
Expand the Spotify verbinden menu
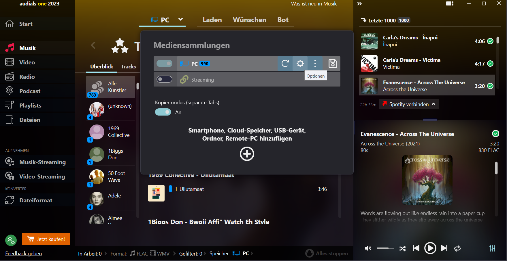(409, 104)
